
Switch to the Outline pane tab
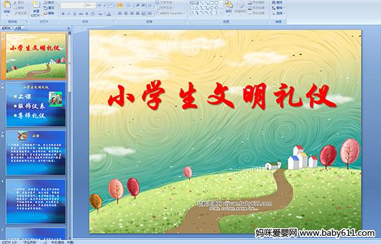(x=18, y=28)
